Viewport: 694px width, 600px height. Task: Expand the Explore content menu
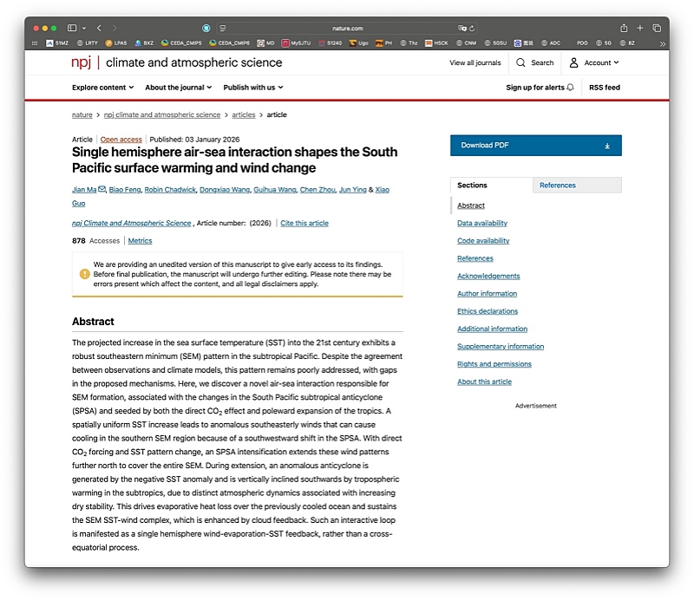click(102, 88)
